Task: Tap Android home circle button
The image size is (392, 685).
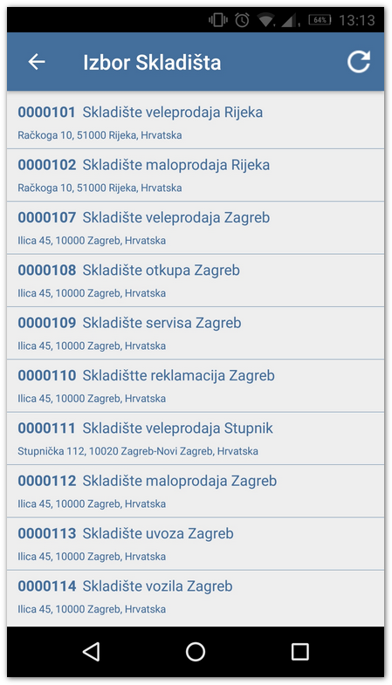Action: tap(196, 652)
